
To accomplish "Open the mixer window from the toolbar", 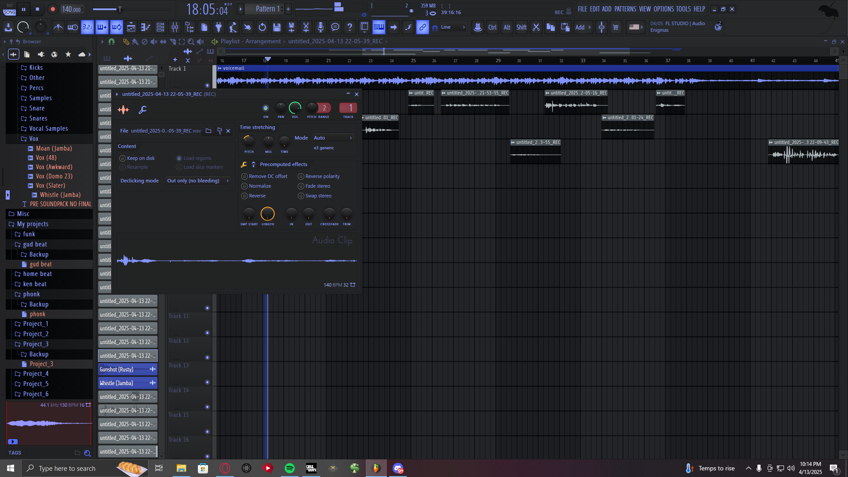I will (175, 27).
